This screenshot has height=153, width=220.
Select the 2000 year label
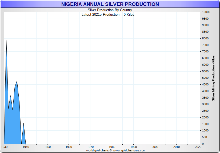(x=155, y=147)
